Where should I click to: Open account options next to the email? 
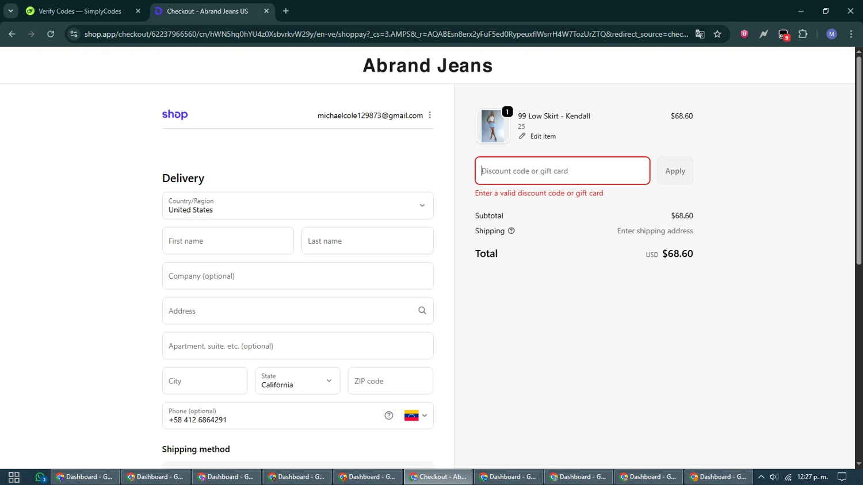pyautogui.click(x=430, y=115)
